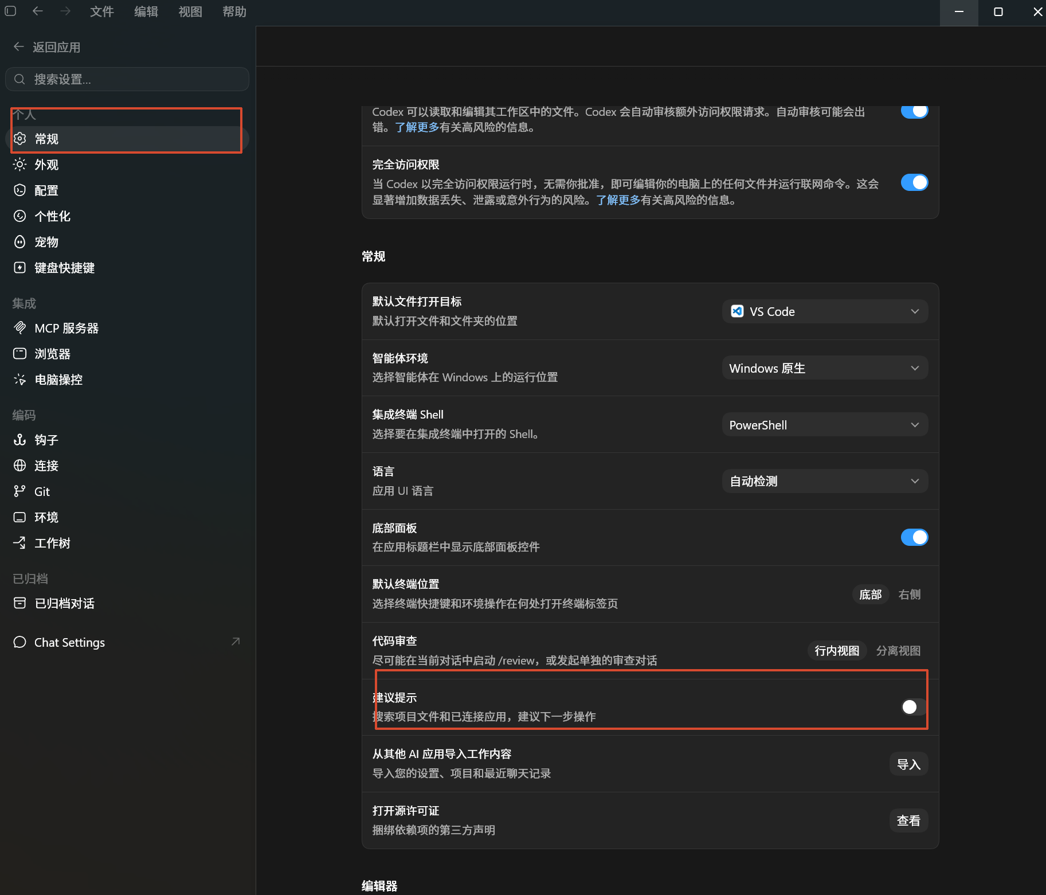Click the 个性化 sidebar icon

point(19,216)
